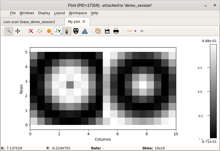This screenshot has width=220, height=151.
Task: Open the Windows menu
Action: pyautogui.click(x=27, y=13)
